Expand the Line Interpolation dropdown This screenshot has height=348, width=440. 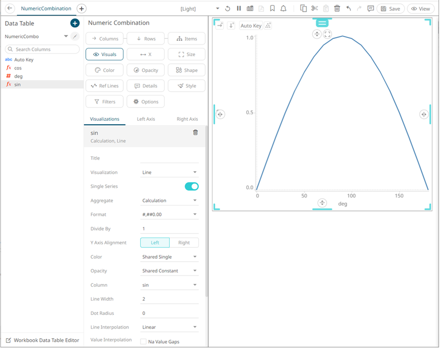point(169,327)
